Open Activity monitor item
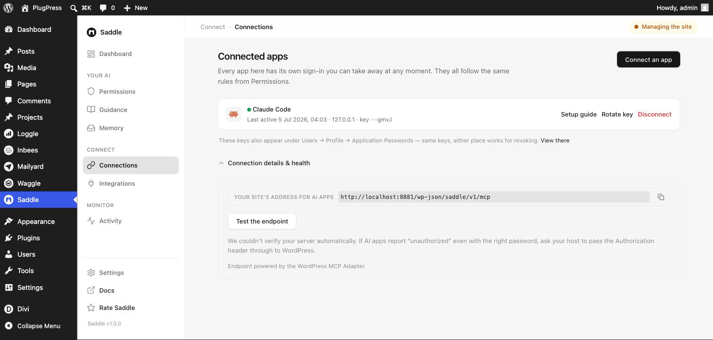Viewport: 713px width, 340px height. (x=131, y=221)
